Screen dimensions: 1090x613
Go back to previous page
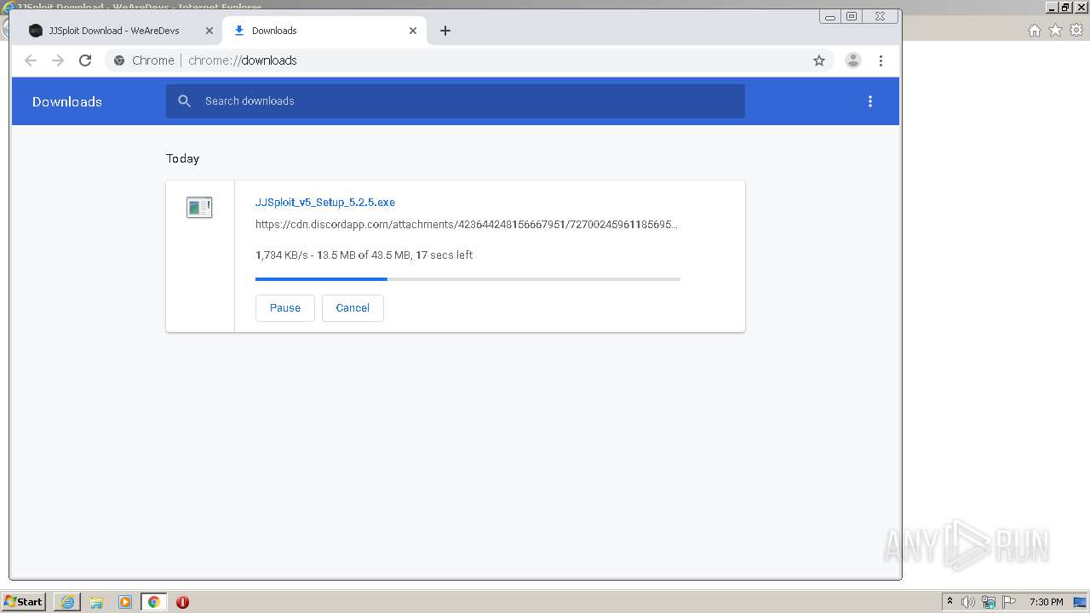click(x=31, y=60)
